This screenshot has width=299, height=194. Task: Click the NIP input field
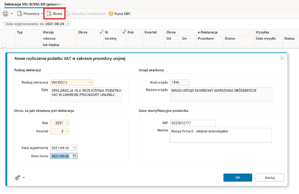[x=193, y=123]
